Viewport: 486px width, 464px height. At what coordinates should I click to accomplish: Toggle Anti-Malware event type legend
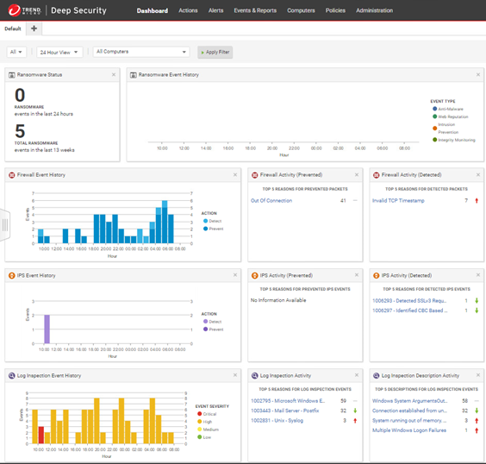pyautogui.click(x=435, y=109)
